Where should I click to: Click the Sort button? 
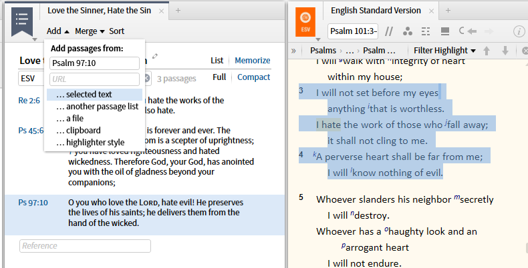point(116,31)
